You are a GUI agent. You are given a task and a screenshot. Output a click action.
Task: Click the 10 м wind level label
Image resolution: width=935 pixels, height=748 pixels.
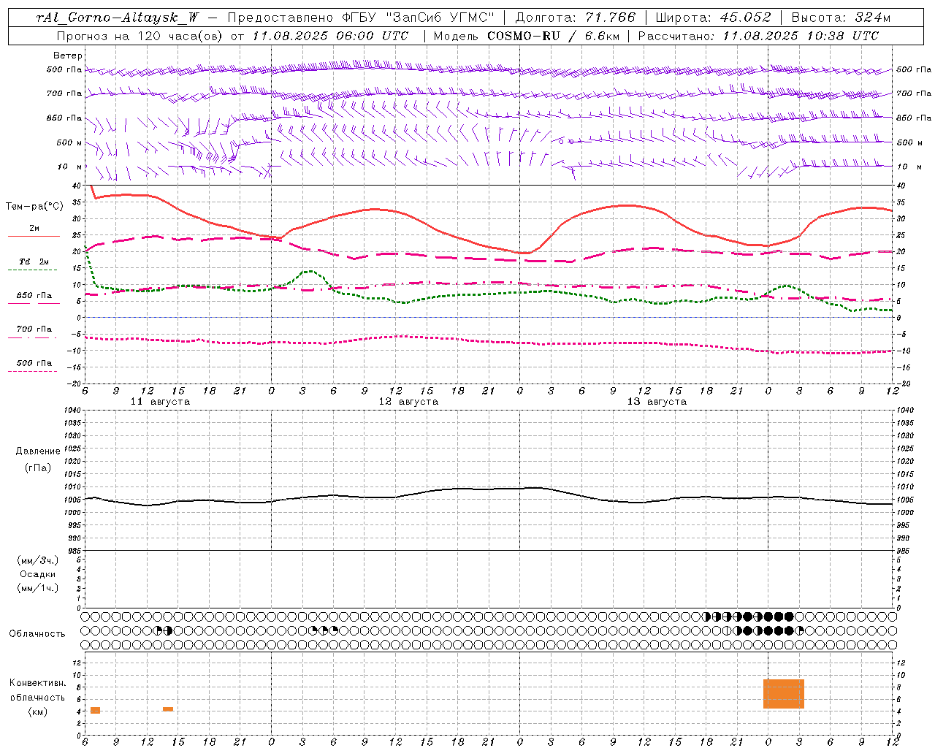pyautogui.click(x=71, y=167)
